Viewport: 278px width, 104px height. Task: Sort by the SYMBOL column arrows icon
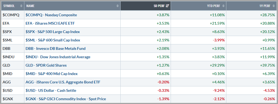point(21,6)
